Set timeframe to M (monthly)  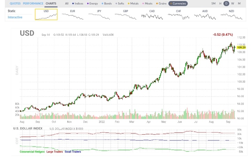[239, 3]
